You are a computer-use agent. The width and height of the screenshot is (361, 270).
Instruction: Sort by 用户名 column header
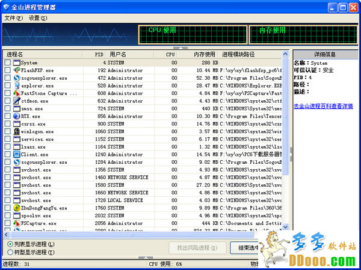pos(130,55)
